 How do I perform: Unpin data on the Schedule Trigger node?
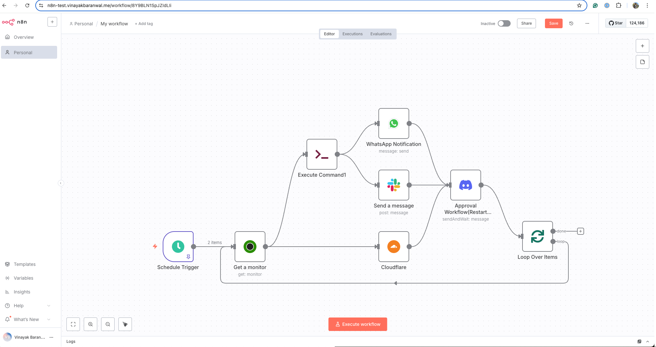189,257
